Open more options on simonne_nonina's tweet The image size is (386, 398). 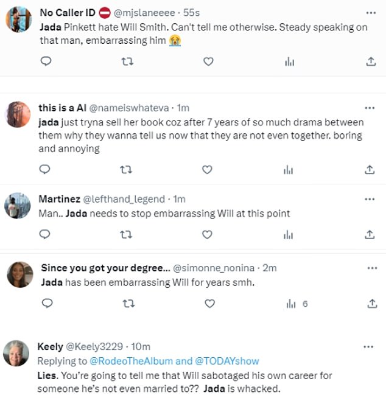[370, 268]
